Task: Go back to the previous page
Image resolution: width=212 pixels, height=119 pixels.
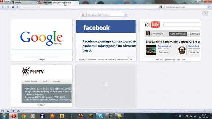Action: (3, 7)
